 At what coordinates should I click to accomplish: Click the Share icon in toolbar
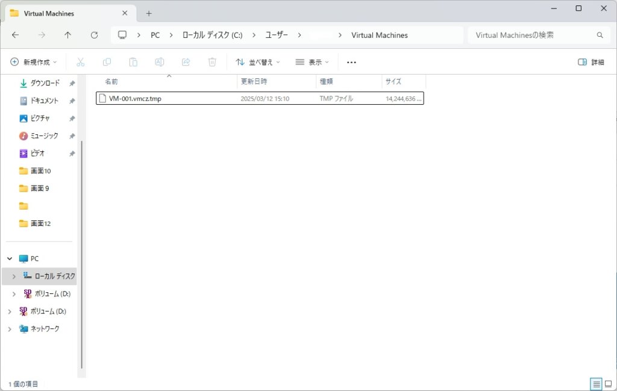tap(186, 62)
